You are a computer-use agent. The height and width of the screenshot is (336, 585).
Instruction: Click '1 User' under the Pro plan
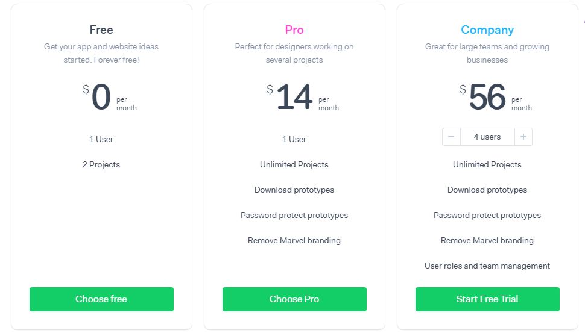(294, 139)
